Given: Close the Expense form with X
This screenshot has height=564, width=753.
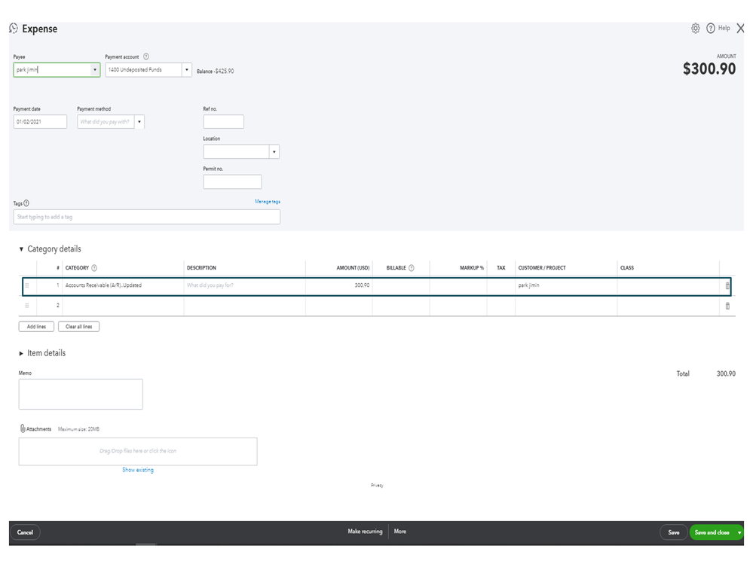Looking at the screenshot, I should click(x=740, y=29).
